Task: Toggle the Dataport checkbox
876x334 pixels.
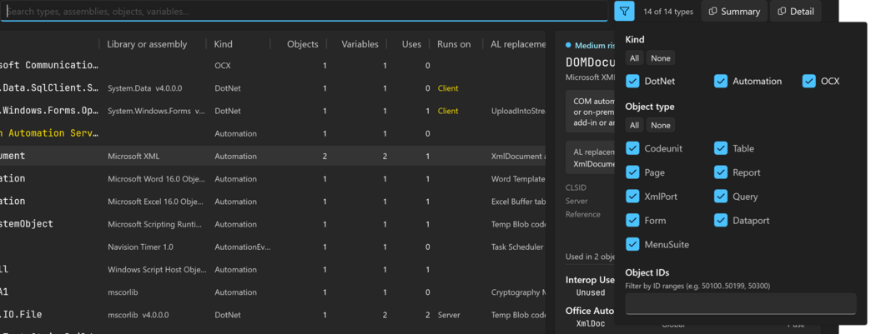Action: pos(721,220)
